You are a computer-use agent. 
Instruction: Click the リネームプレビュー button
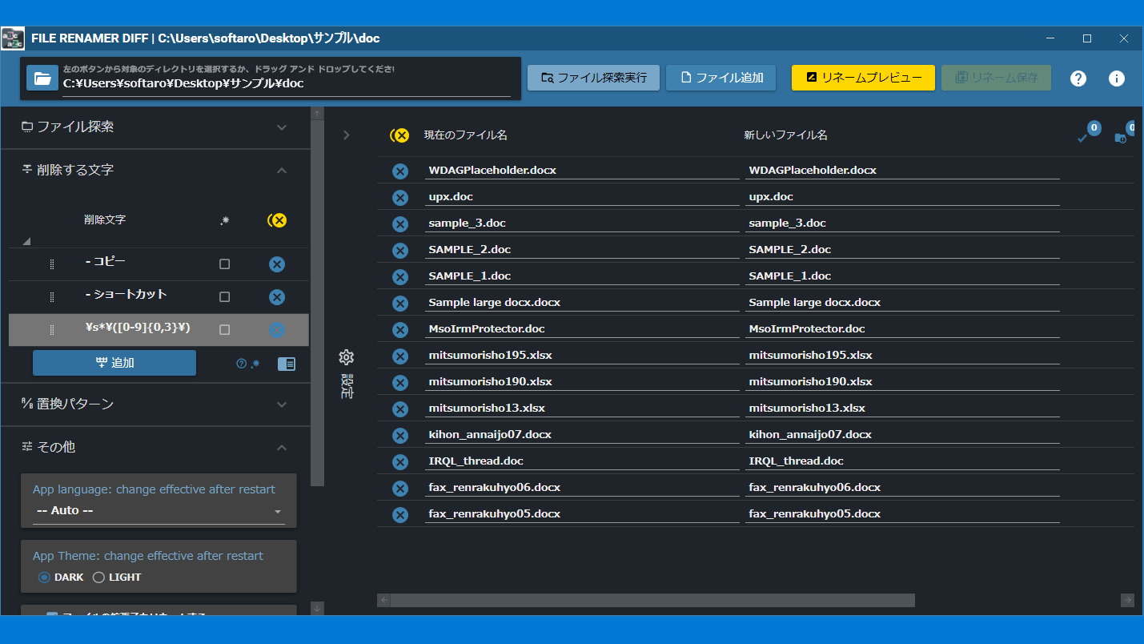point(863,78)
